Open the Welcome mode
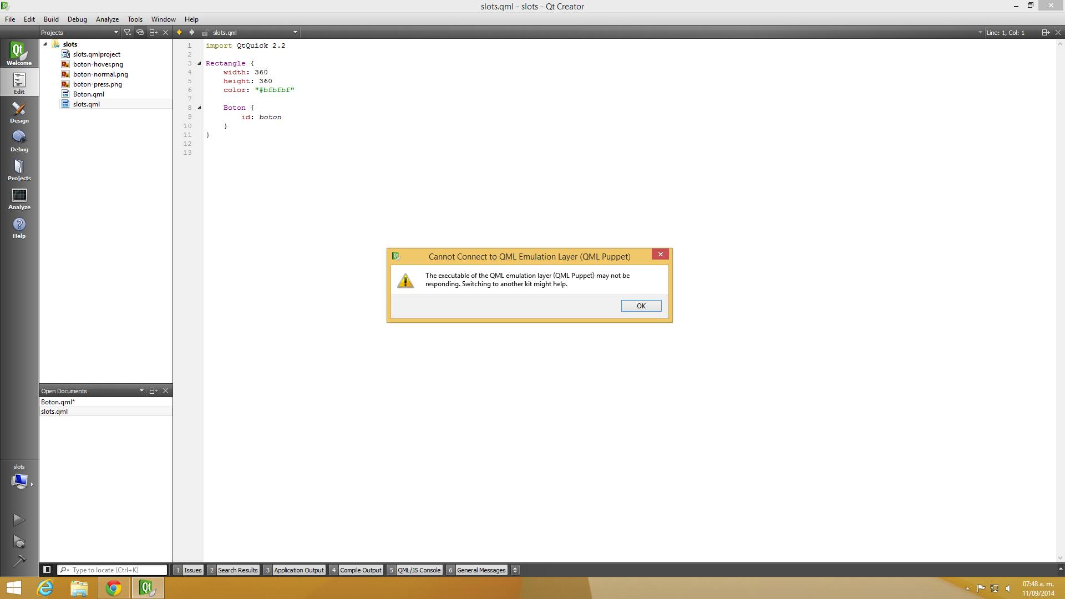Screen dimensions: 1065x599 19,53
